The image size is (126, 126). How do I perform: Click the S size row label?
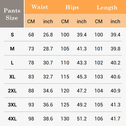click(x=12, y=35)
